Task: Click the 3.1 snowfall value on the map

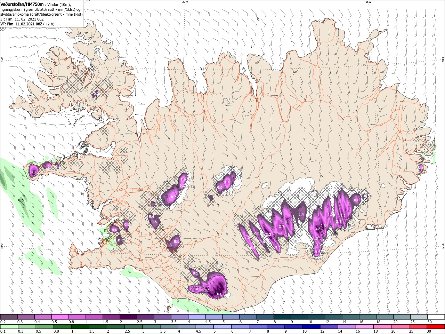Action: (x=207, y=291)
